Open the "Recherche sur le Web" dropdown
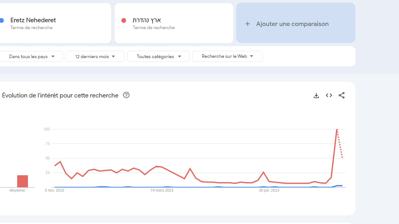 coord(227,56)
